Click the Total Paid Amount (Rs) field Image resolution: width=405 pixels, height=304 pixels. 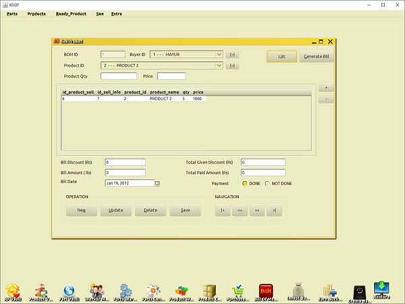(263, 173)
